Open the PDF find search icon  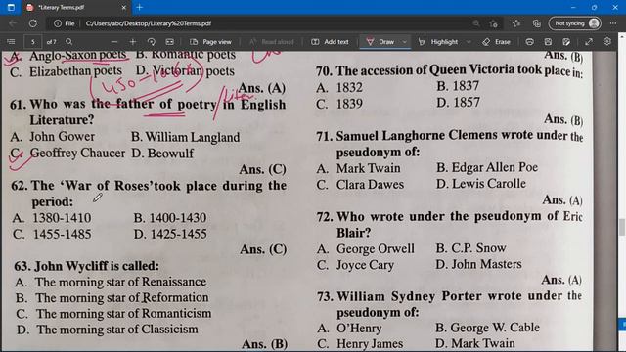(x=69, y=41)
